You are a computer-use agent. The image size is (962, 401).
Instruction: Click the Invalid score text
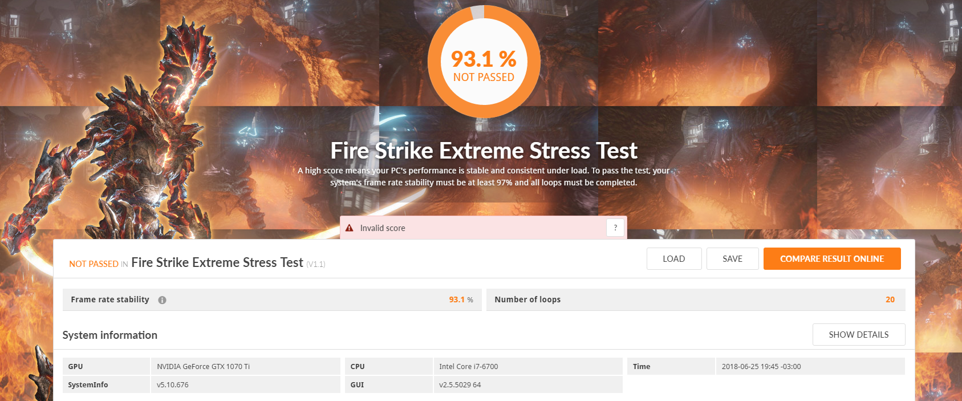(x=383, y=228)
